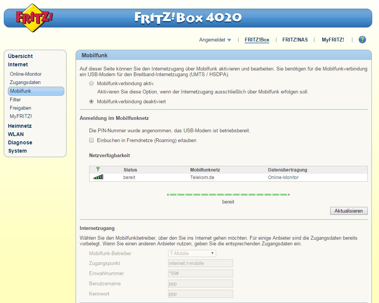Open help via the question mark icon

pyautogui.click(x=362, y=40)
